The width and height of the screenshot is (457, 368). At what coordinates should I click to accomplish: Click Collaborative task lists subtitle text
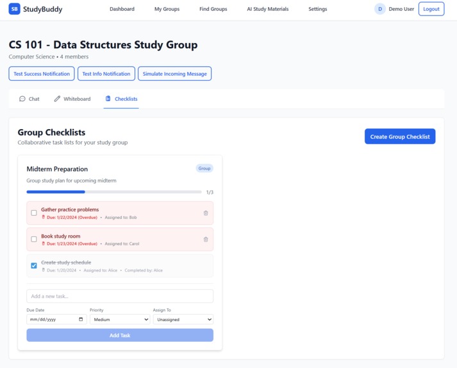pos(72,143)
